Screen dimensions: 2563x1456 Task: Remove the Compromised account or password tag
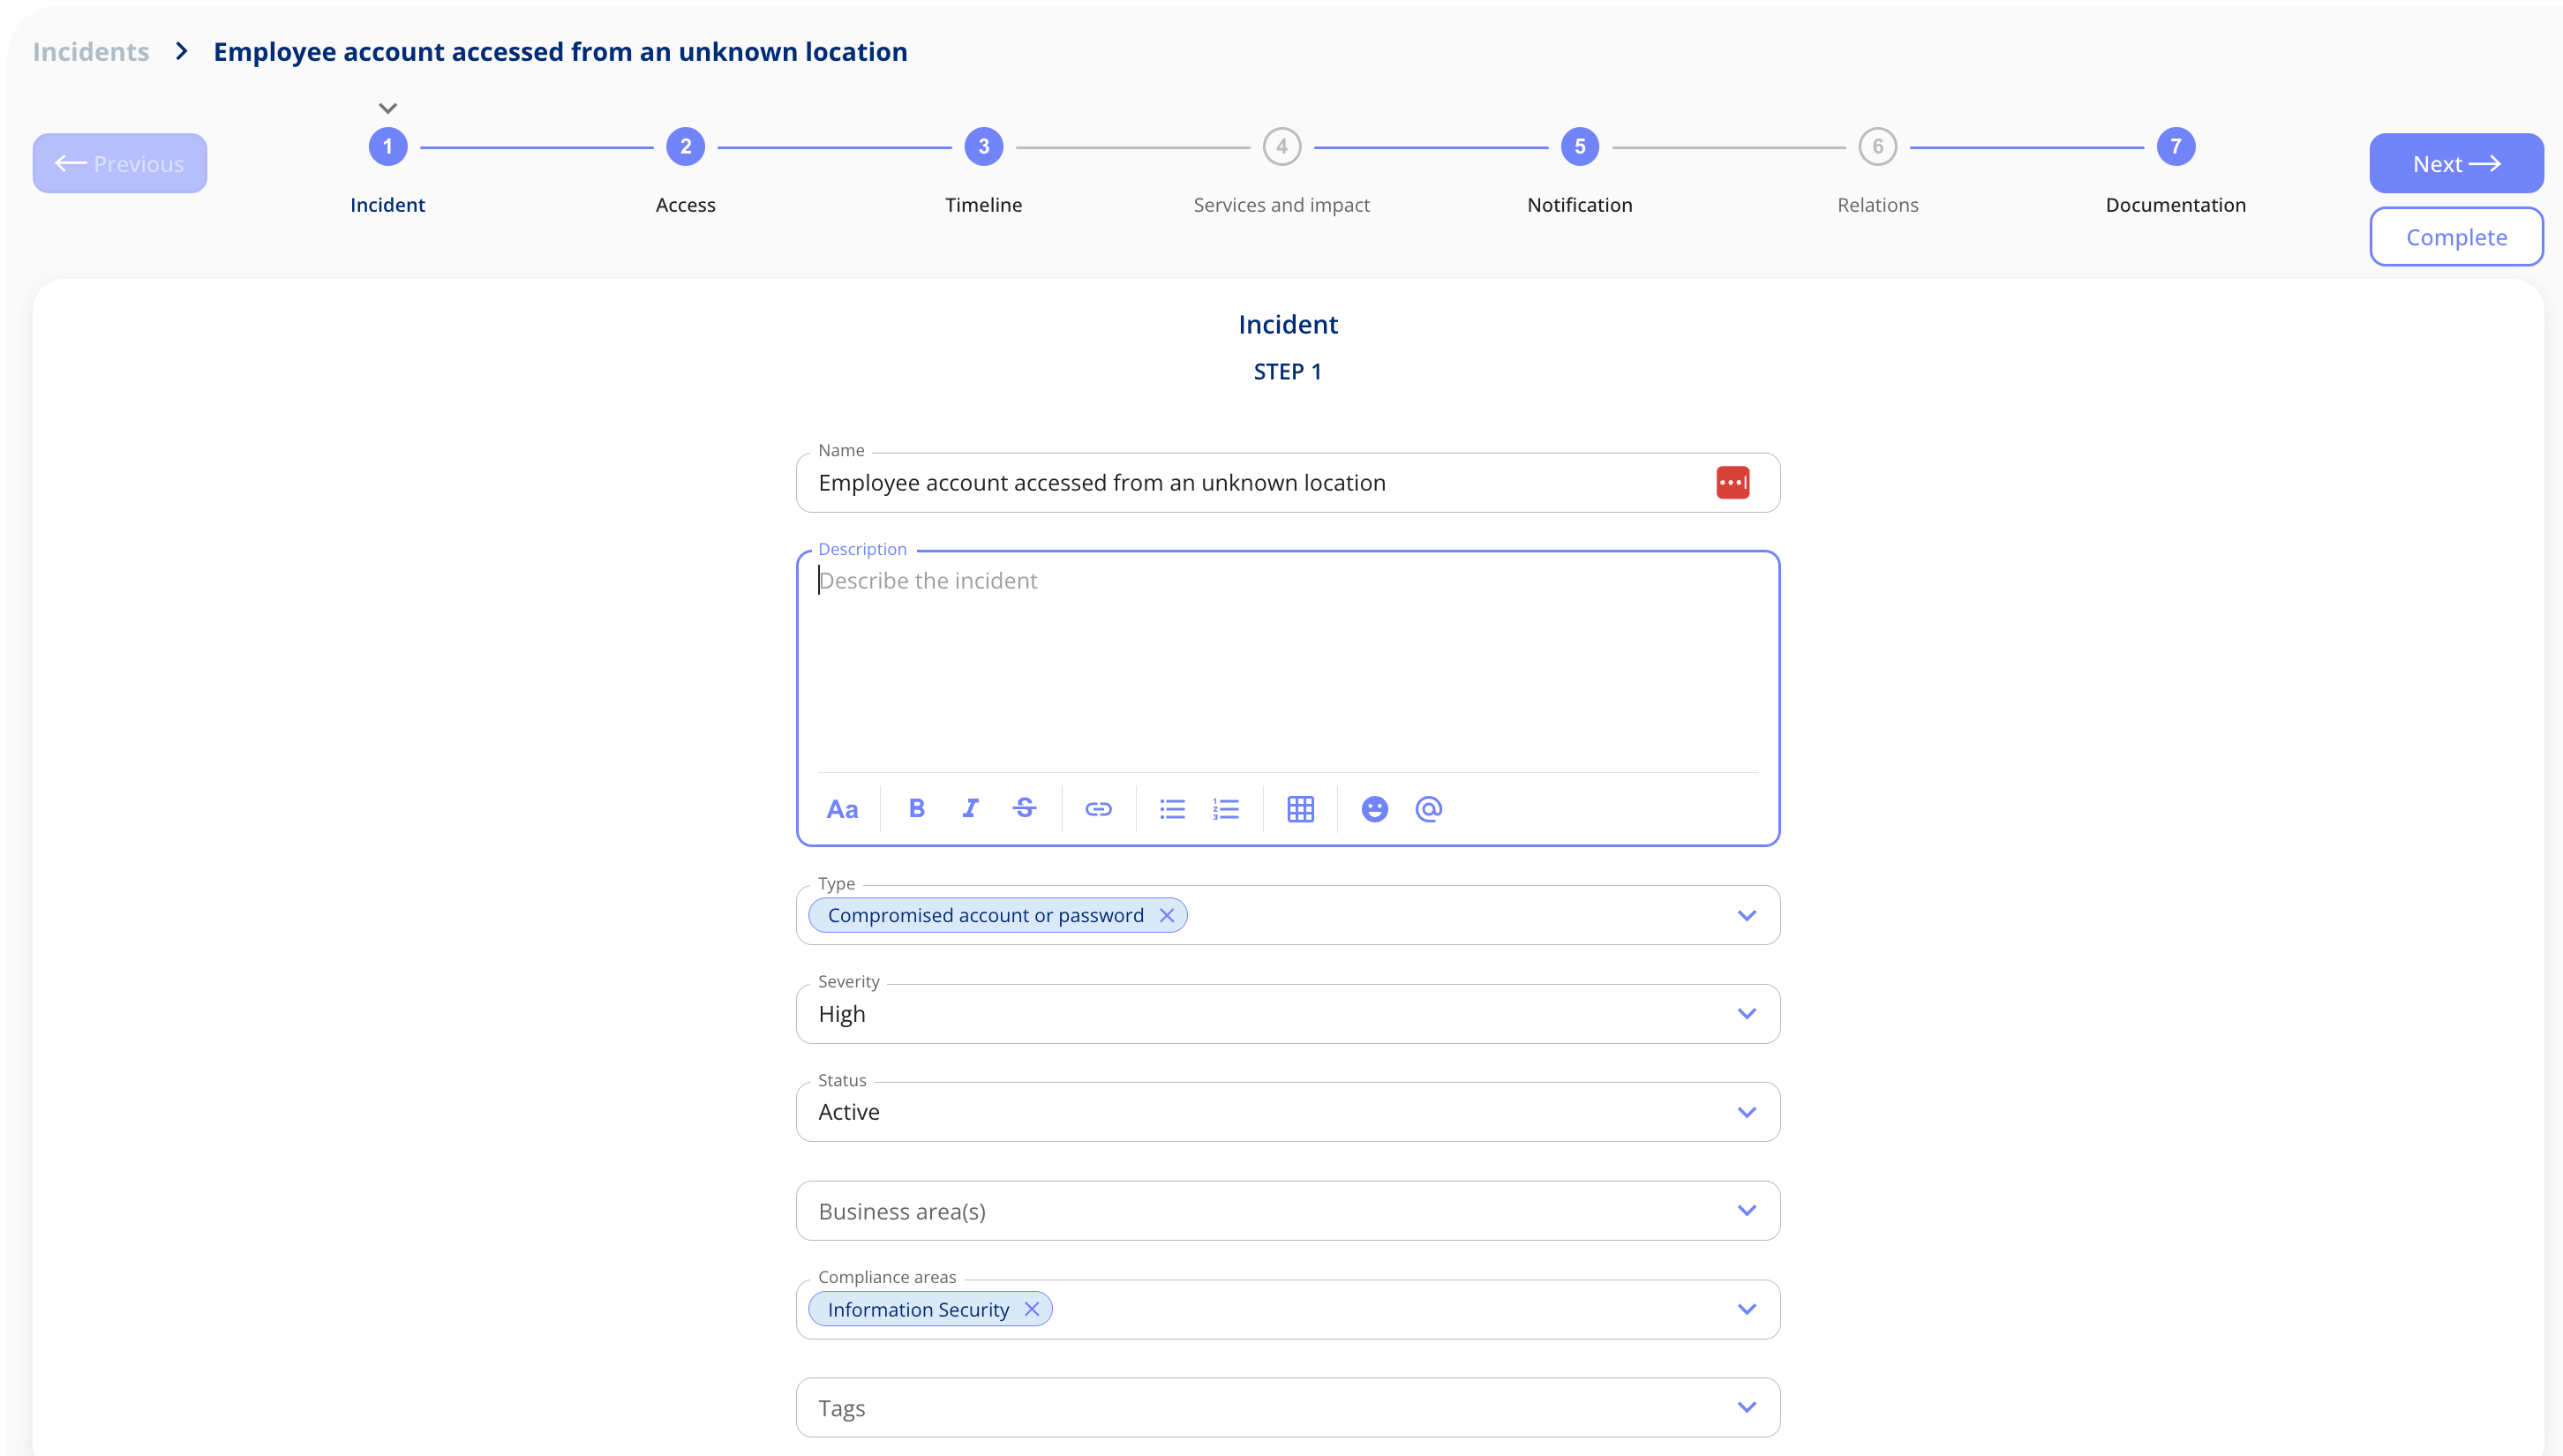tap(1166, 915)
